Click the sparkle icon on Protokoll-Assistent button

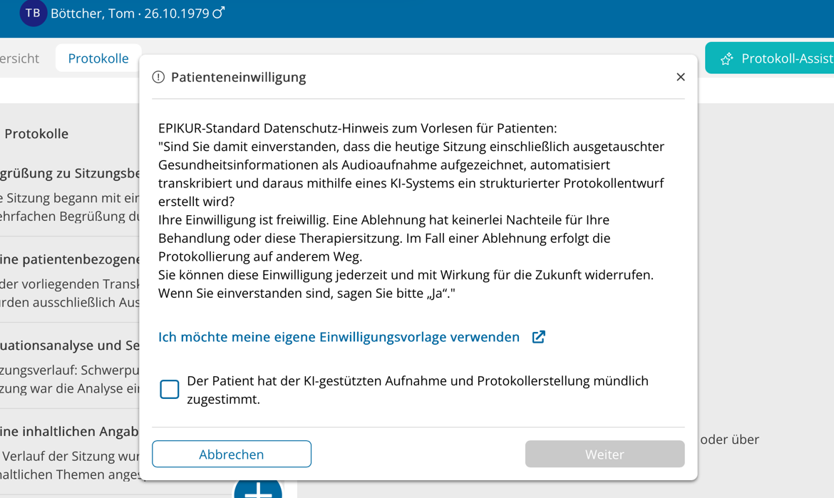point(726,58)
